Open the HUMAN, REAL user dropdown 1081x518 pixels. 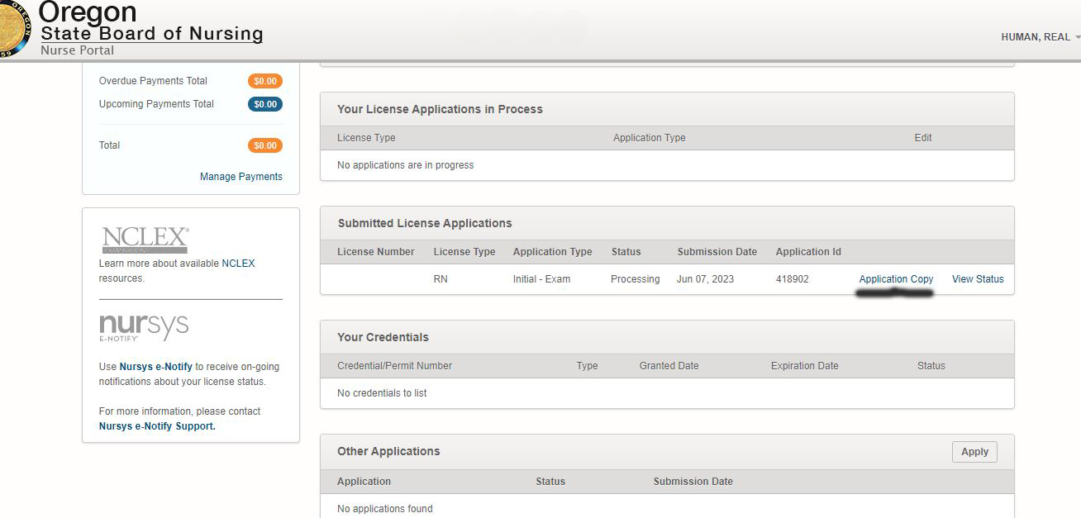(x=1039, y=37)
